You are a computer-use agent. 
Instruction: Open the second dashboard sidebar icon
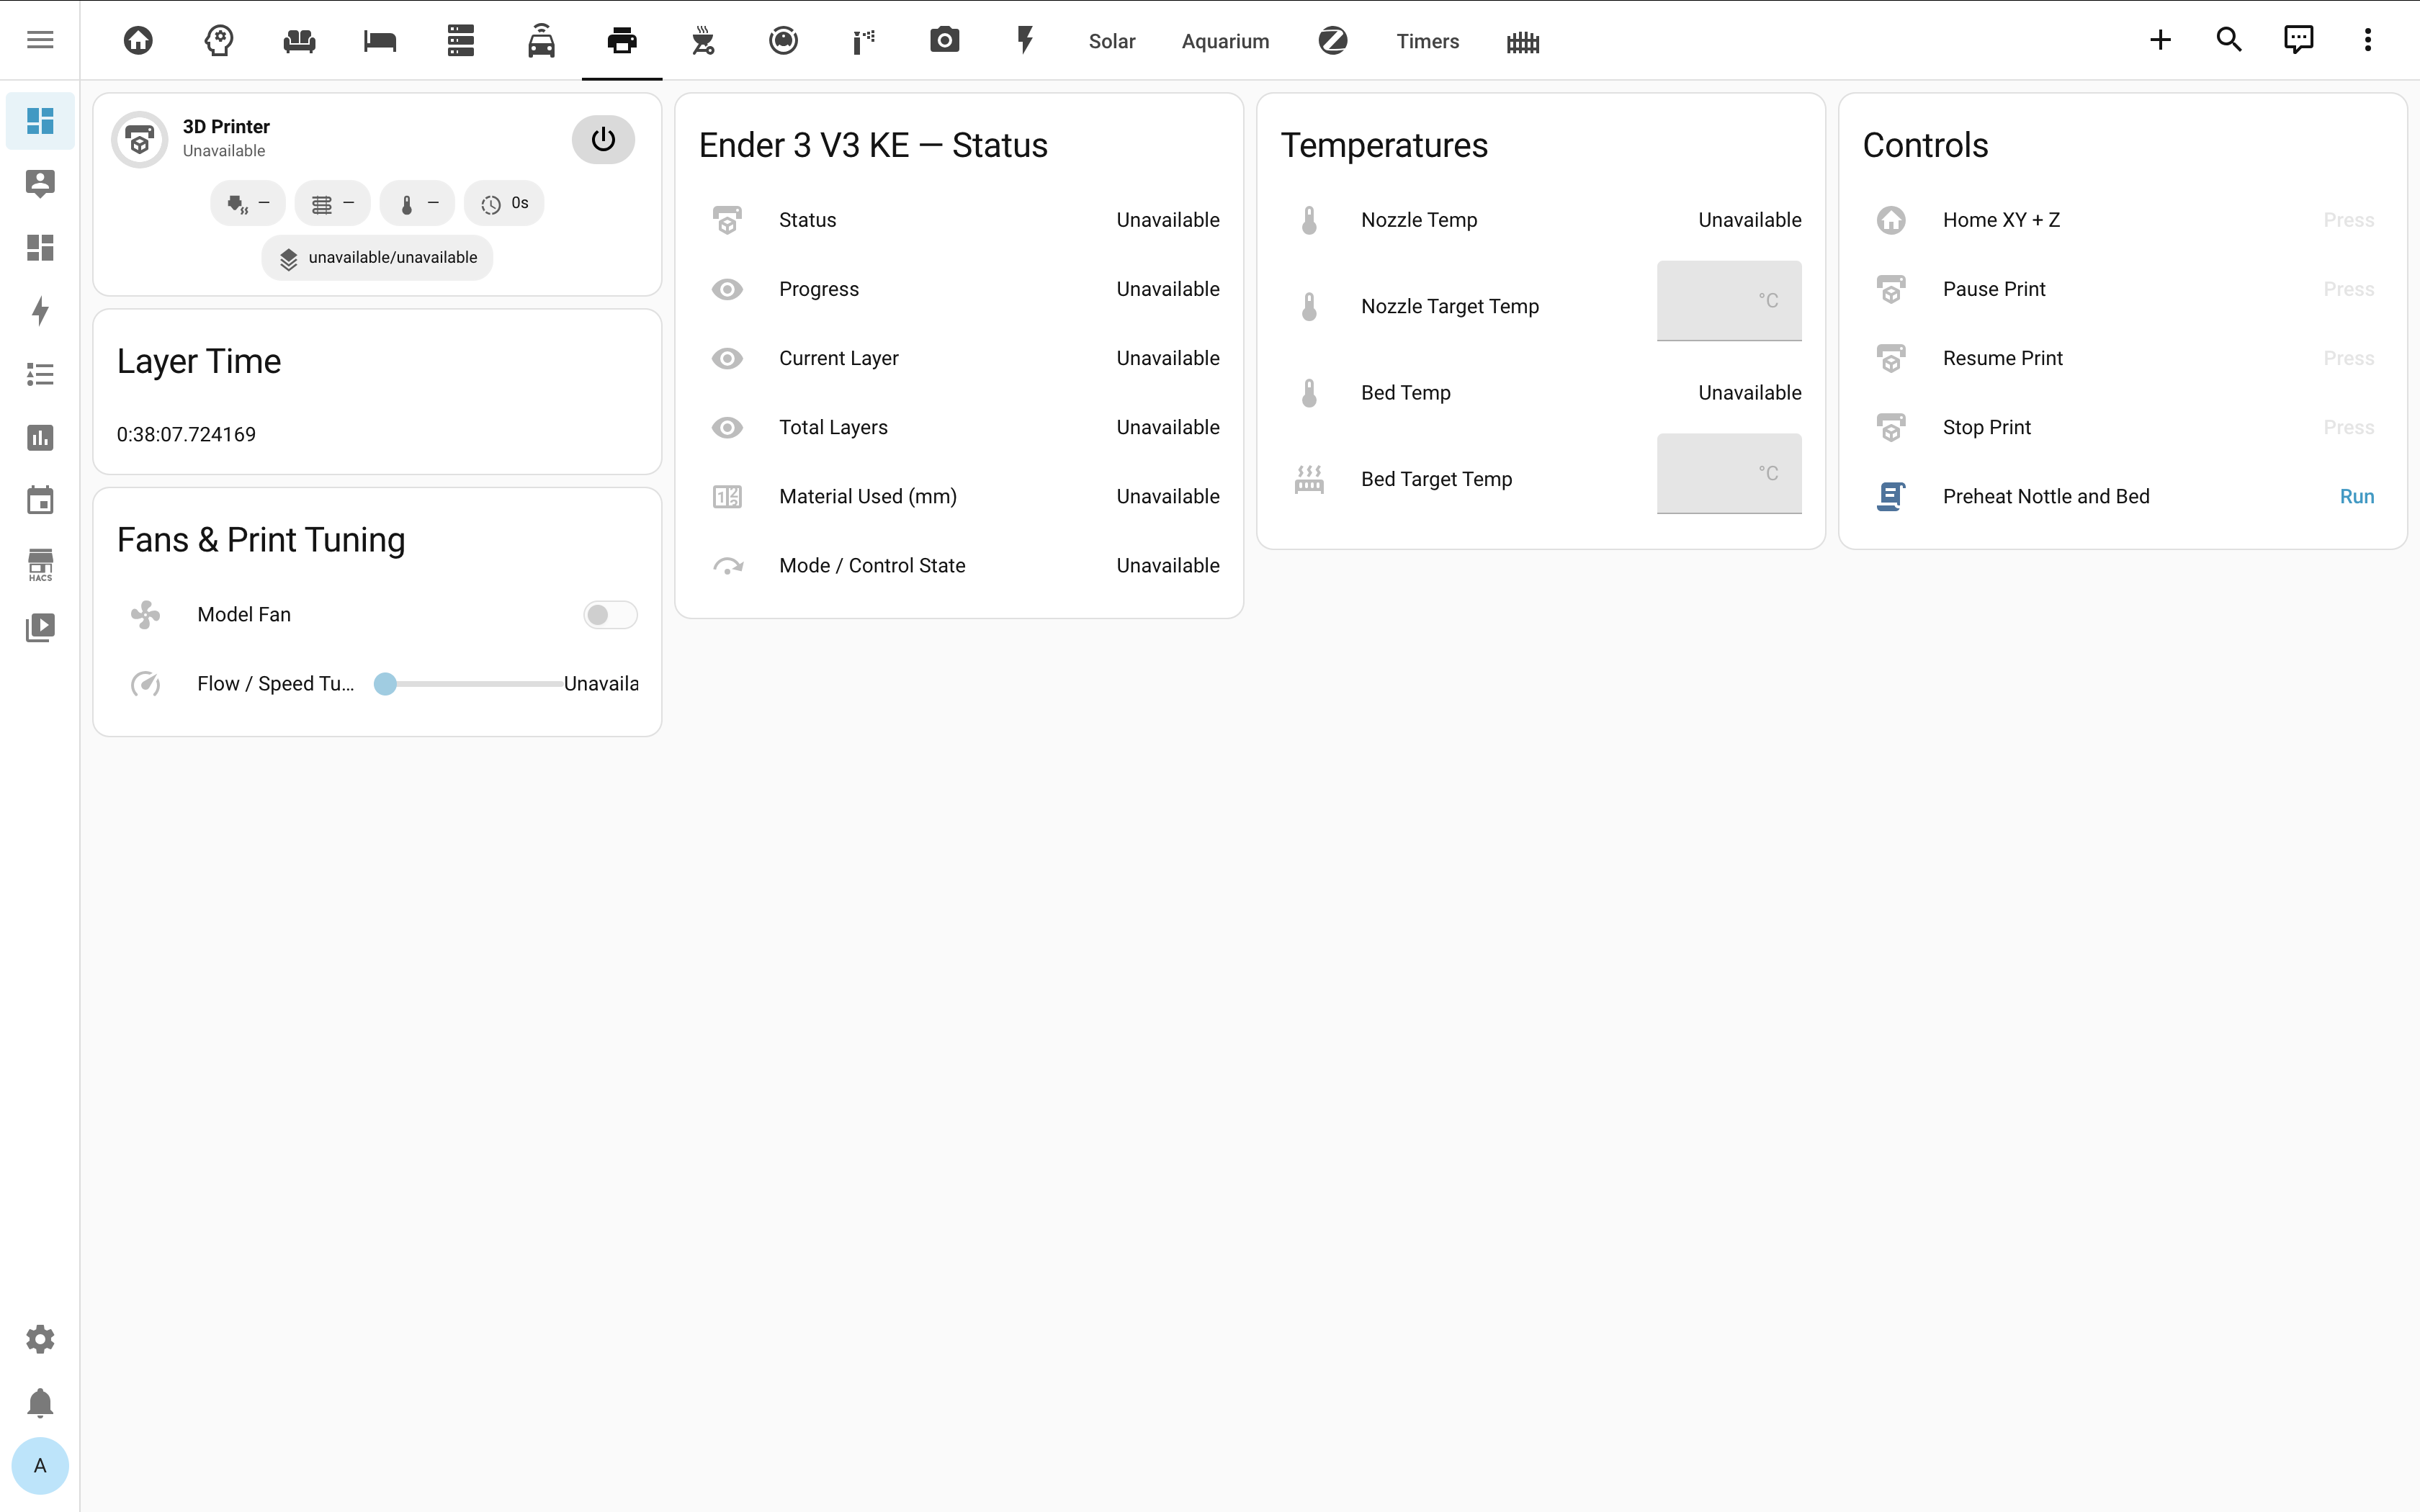[40, 247]
